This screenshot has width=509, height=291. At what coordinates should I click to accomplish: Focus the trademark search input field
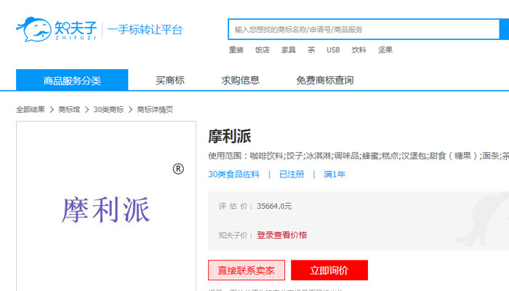(364, 30)
